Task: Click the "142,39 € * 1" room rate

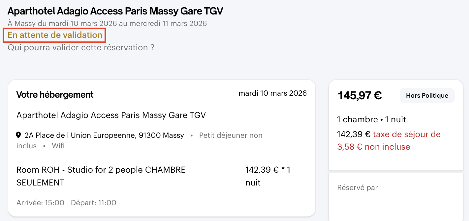Action: [267, 170]
